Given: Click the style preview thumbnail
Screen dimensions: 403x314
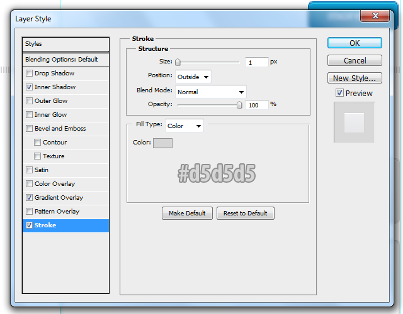Looking at the screenshot, I should click(x=354, y=122).
